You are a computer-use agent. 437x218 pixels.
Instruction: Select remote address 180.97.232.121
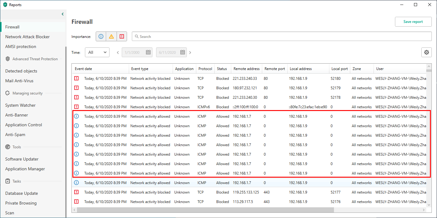(x=245, y=88)
